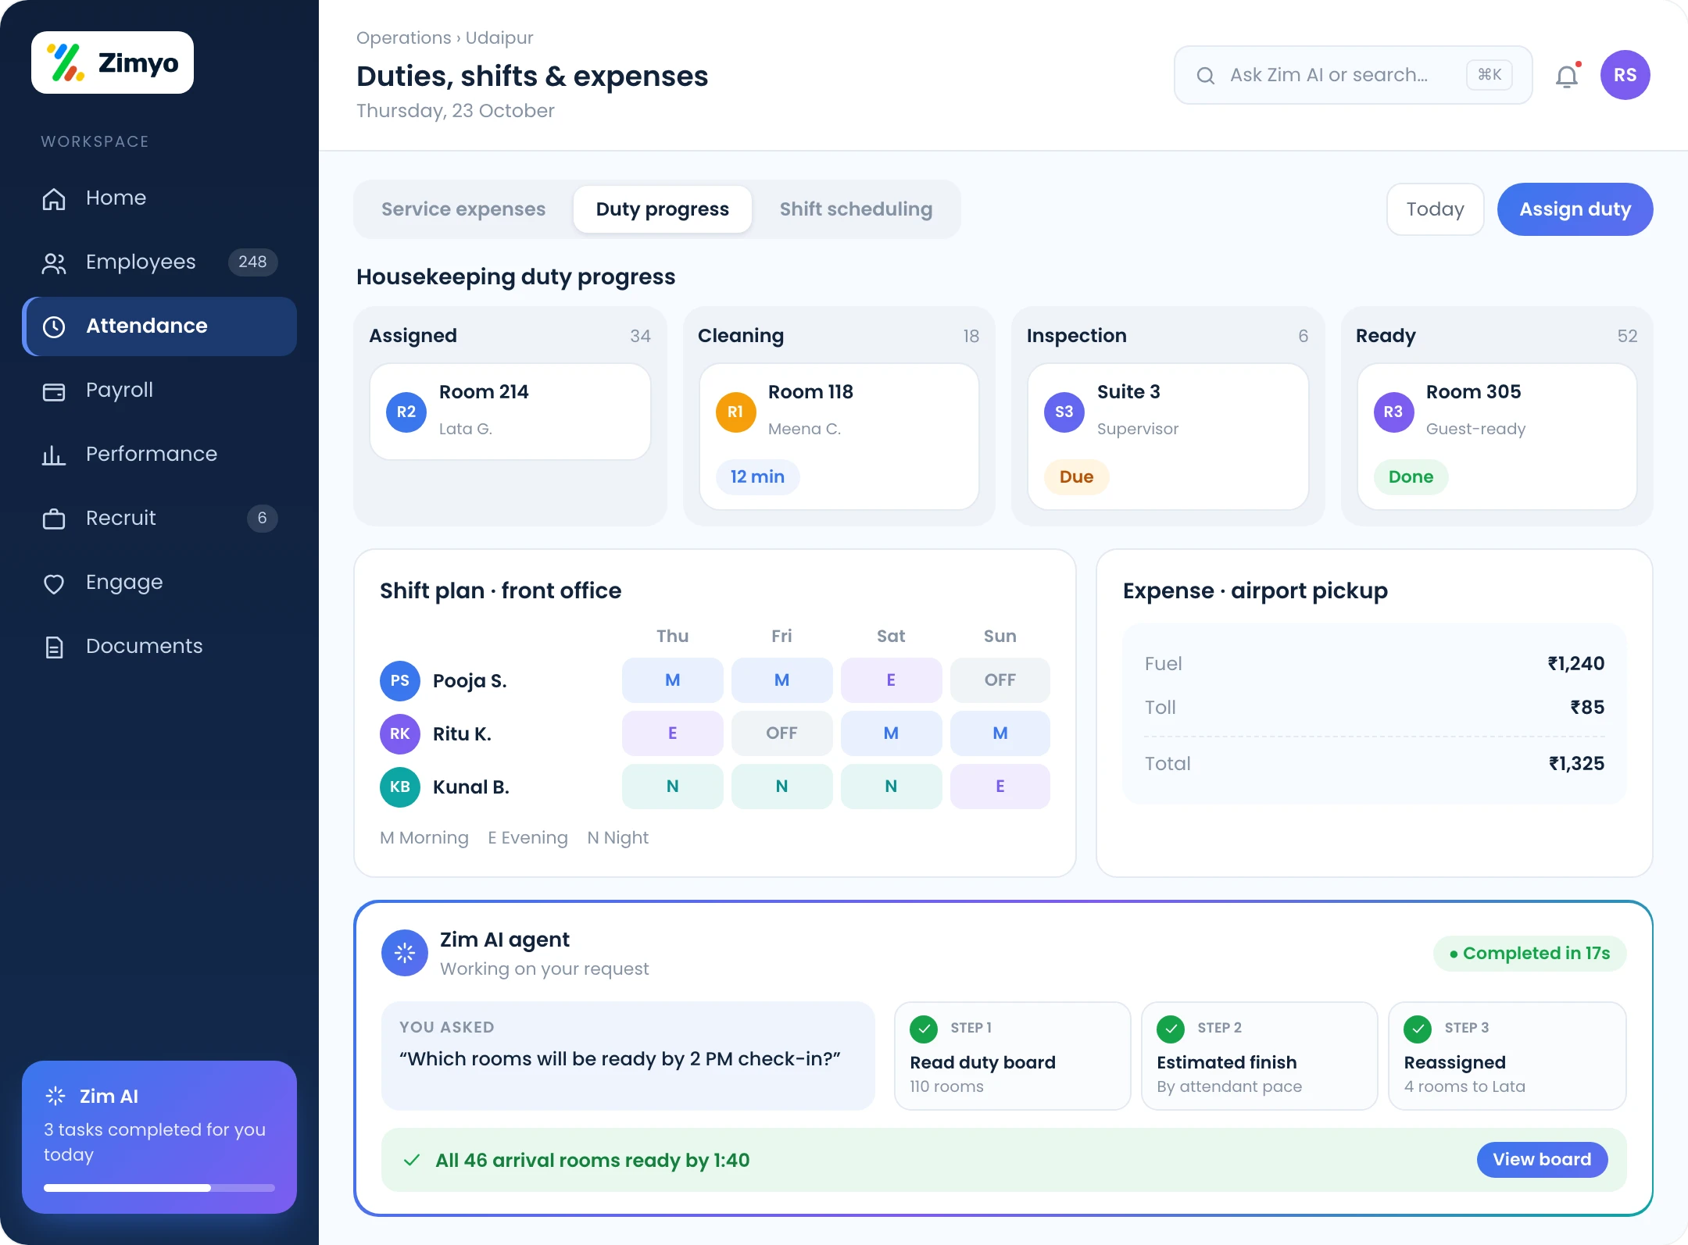Open the RS profile avatar

pyautogui.click(x=1625, y=75)
